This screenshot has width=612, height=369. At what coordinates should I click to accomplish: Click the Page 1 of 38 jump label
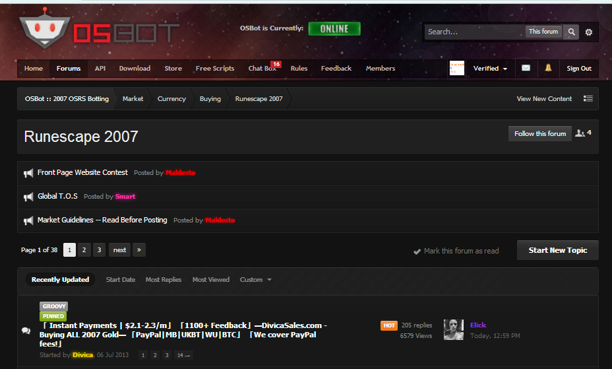point(40,250)
